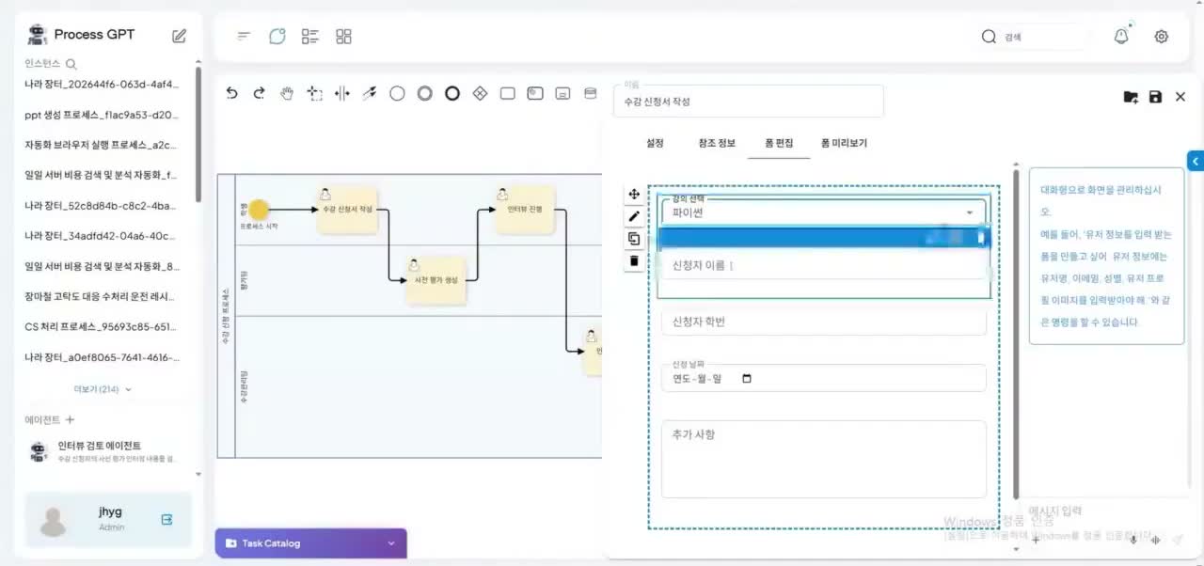Delete the selected form field with trash icon
The width and height of the screenshot is (1204, 566).
pos(634,261)
